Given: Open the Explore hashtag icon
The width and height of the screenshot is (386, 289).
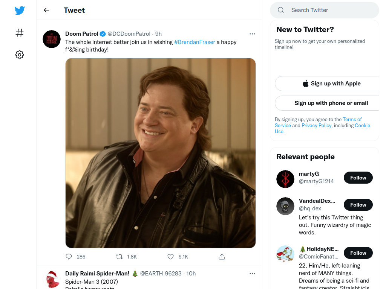Looking at the screenshot, I should [x=20, y=33].
